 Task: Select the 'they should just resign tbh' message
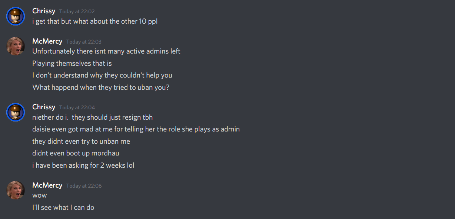pos(93,117)
